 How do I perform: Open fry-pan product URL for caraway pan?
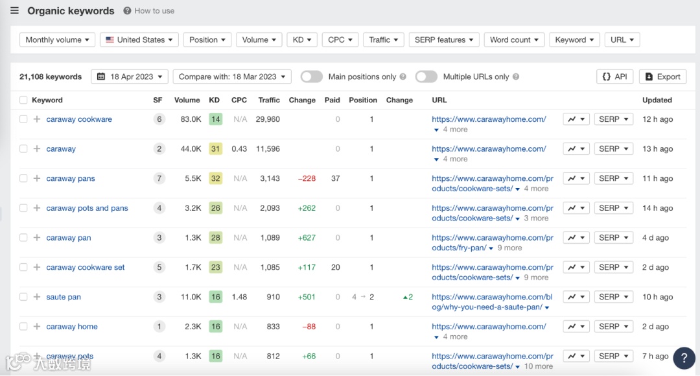point(492,242)
